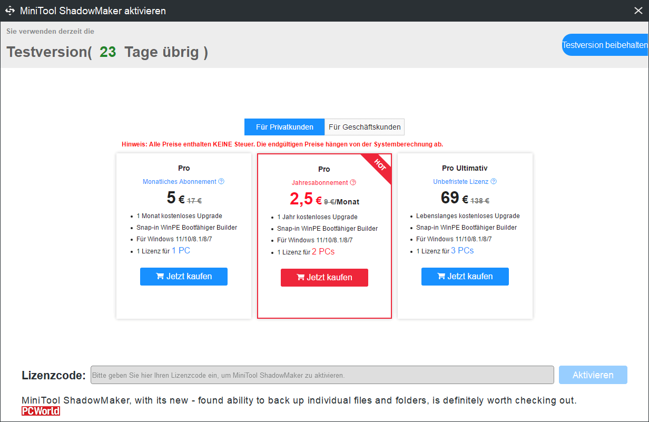Screen dimensions: 649x422
Task: Focus the Lizenzcode input field
Action: coord(322,375)
